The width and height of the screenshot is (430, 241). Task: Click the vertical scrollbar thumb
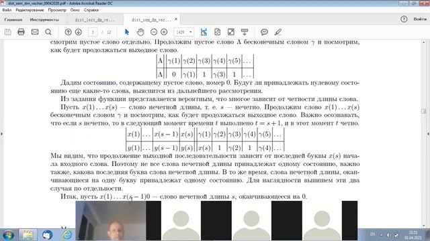pyautogui.click(x=423, y=111)
